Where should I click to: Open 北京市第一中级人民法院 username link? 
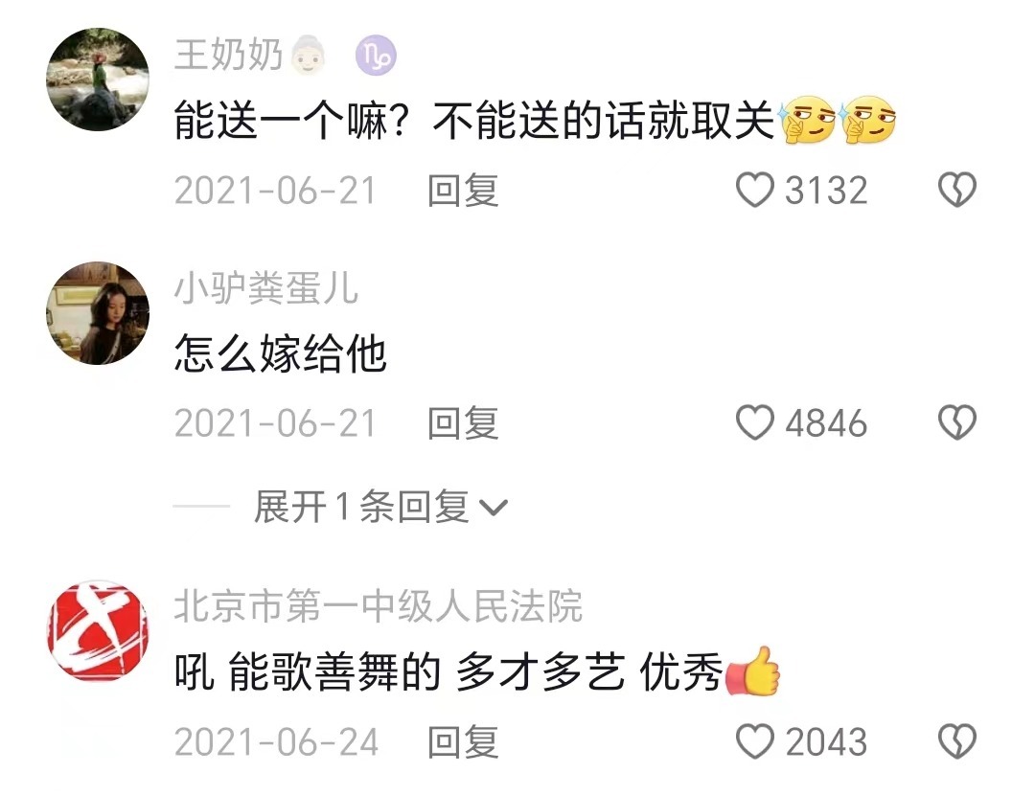point(379,605)
